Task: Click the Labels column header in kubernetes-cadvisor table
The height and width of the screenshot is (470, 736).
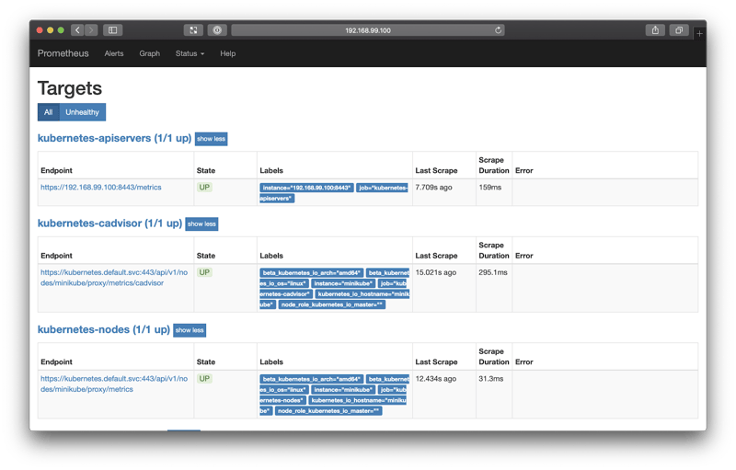Action: [x=271, y=256]
